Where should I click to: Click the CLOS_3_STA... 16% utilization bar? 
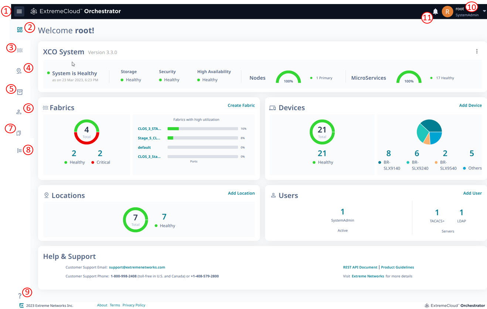[x=202, y=129]
